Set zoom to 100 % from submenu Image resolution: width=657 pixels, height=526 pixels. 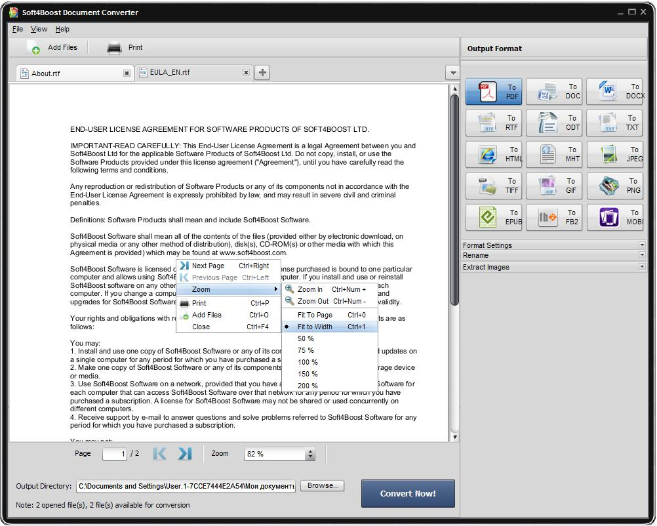pyautogui.click(x=330, y=361)
